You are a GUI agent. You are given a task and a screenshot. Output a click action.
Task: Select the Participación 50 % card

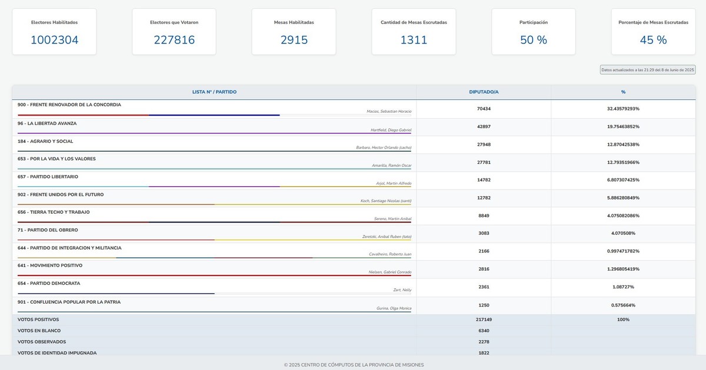tap(533, 32)
